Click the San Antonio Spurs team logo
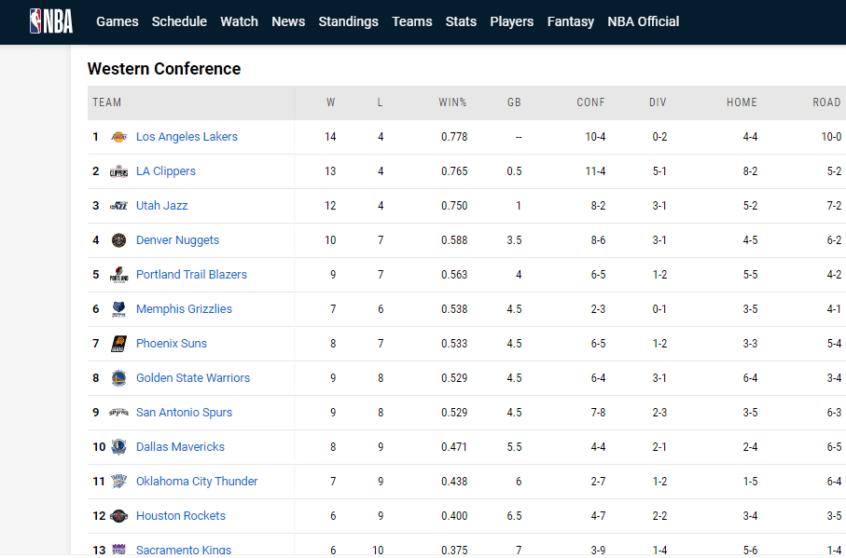Screen dimensions: 846x558 (x=118, y=413)
